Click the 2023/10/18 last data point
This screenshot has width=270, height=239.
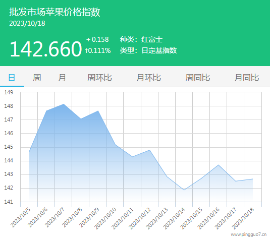point(253,179)
